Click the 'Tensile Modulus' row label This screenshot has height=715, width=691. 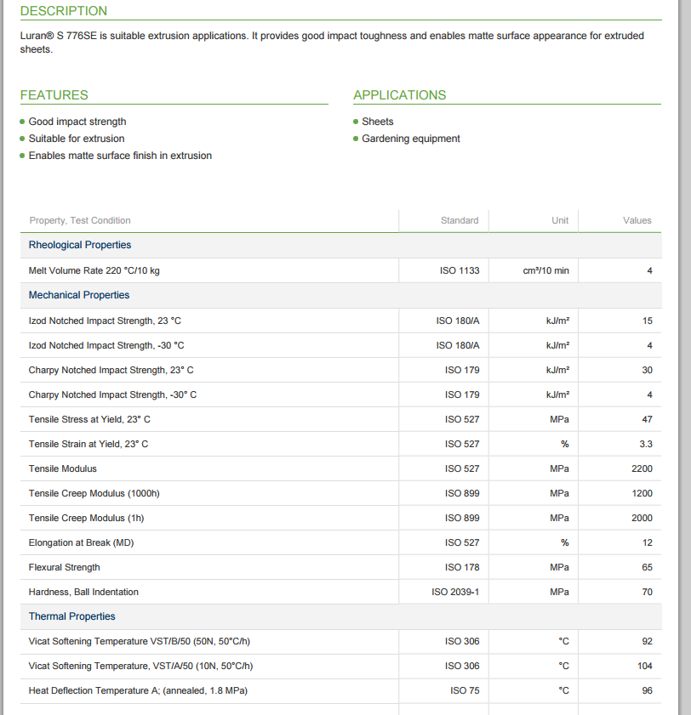coord(62,468)
